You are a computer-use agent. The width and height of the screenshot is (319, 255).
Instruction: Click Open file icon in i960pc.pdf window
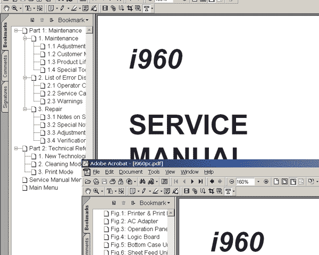[x=88, y=181]
